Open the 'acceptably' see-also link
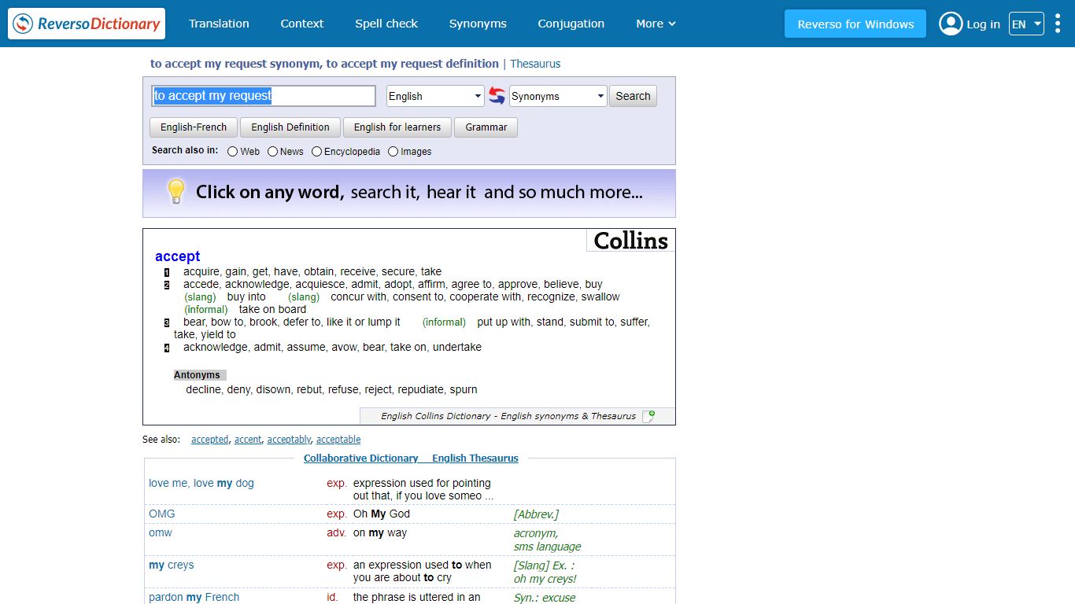Screen dimensions: 1075x604 [289, 440]
